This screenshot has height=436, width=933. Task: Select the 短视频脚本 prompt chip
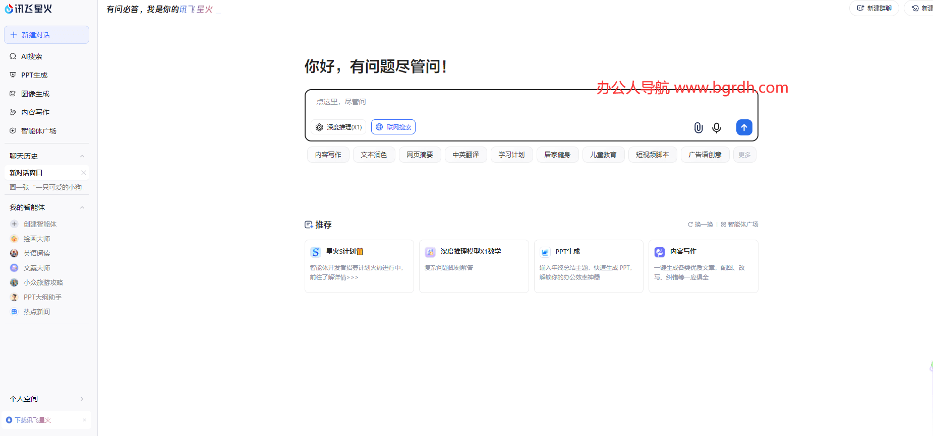pyautogui.click(x=653, y=155)
